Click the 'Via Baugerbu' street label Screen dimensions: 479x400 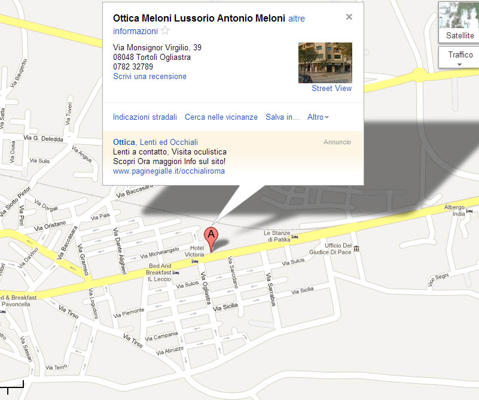coord(19,73)
